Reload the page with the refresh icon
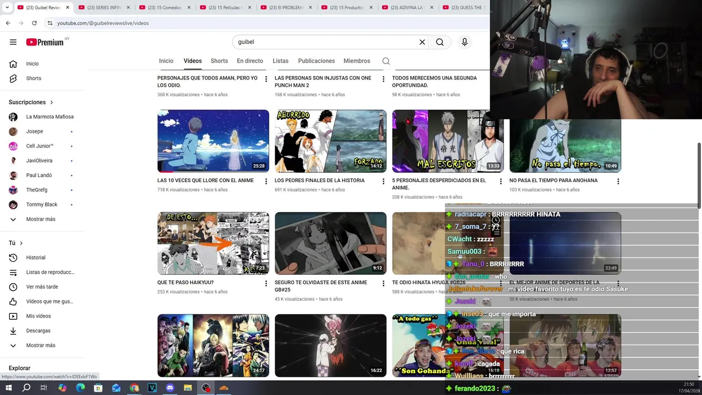 tap(34, 23)
